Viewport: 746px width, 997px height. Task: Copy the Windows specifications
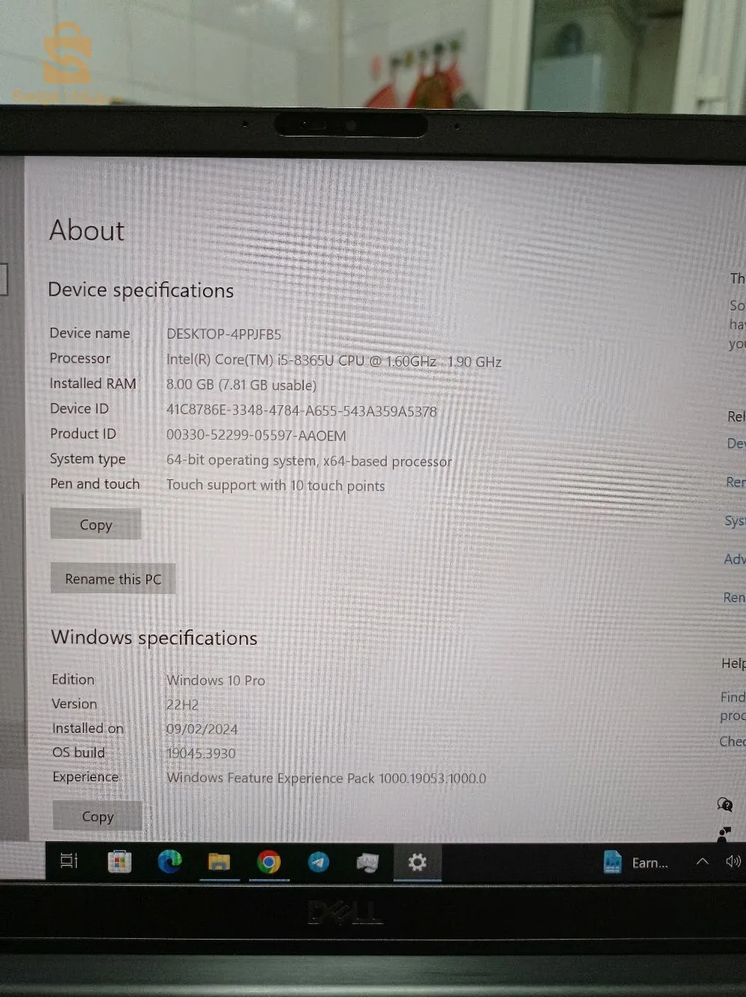(97, 816)
